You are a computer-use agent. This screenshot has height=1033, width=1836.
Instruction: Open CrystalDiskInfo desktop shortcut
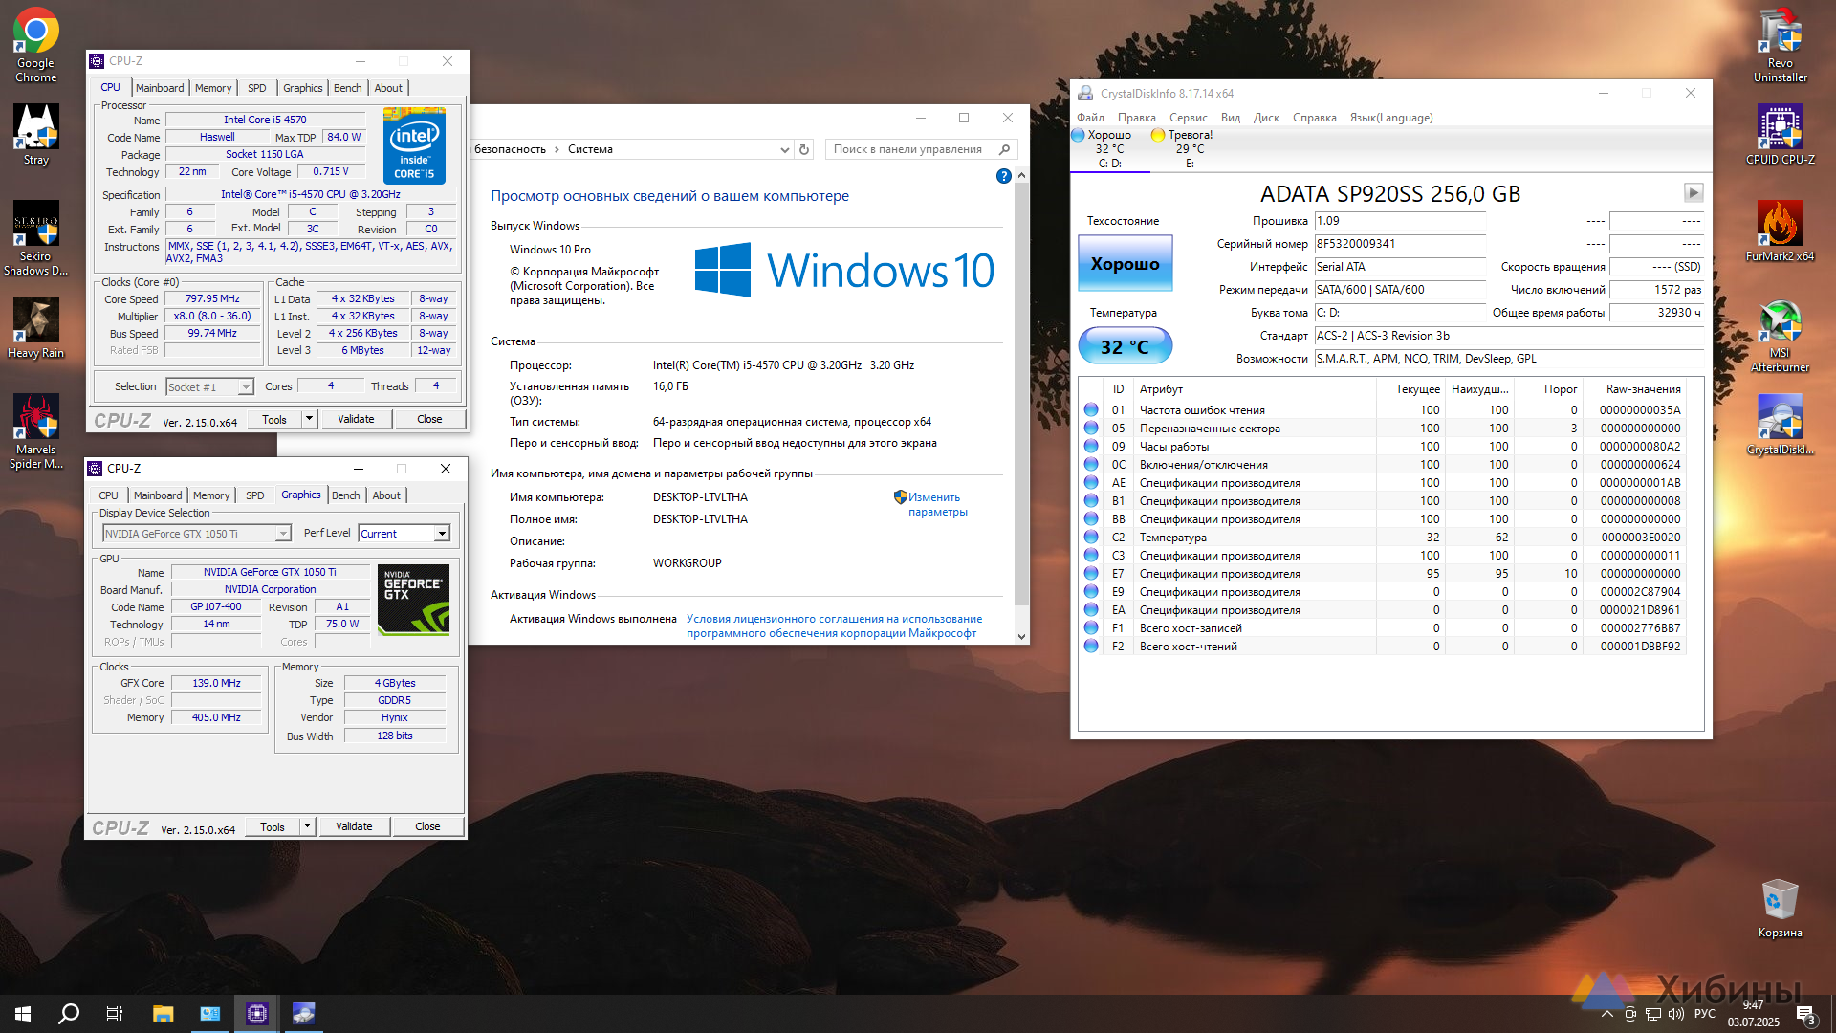click(x=1780, y=425)
